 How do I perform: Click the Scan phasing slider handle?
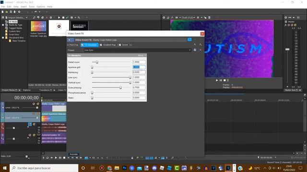tap(120, 87)
